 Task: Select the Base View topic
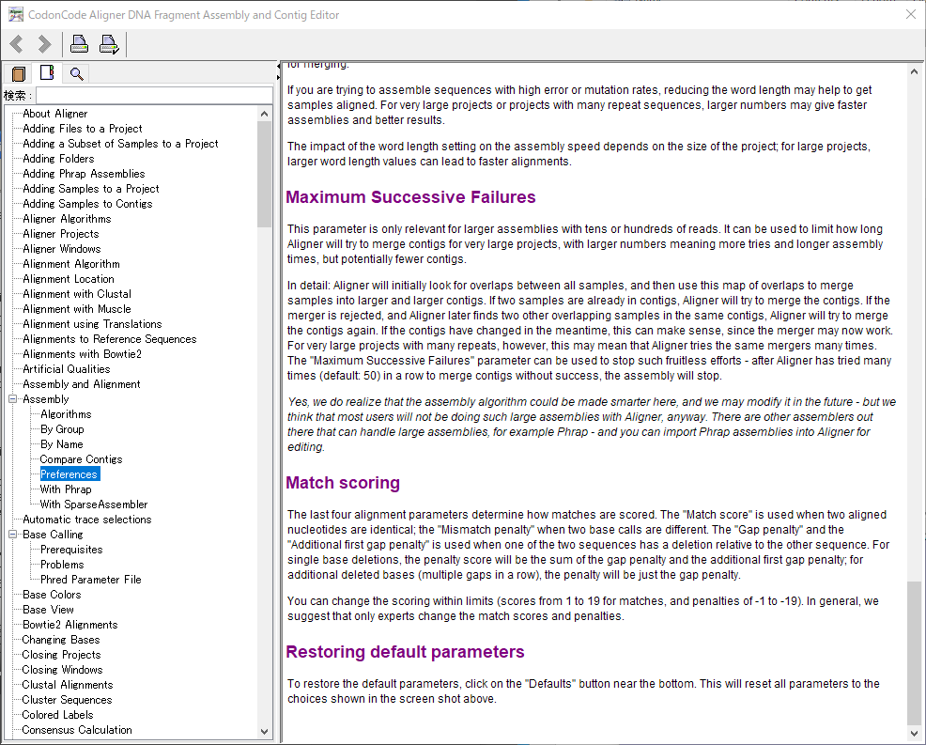[48, 610]
